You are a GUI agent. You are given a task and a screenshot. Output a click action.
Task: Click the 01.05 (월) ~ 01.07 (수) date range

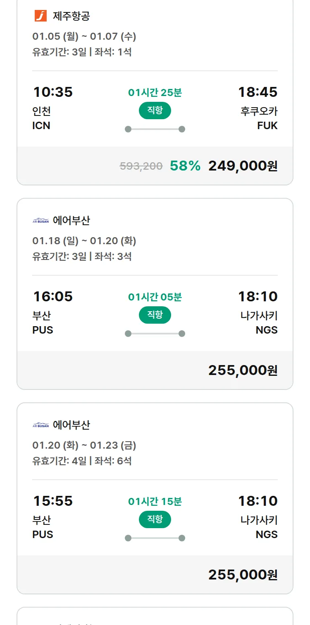pyautogui.click(x=84, y=36)
